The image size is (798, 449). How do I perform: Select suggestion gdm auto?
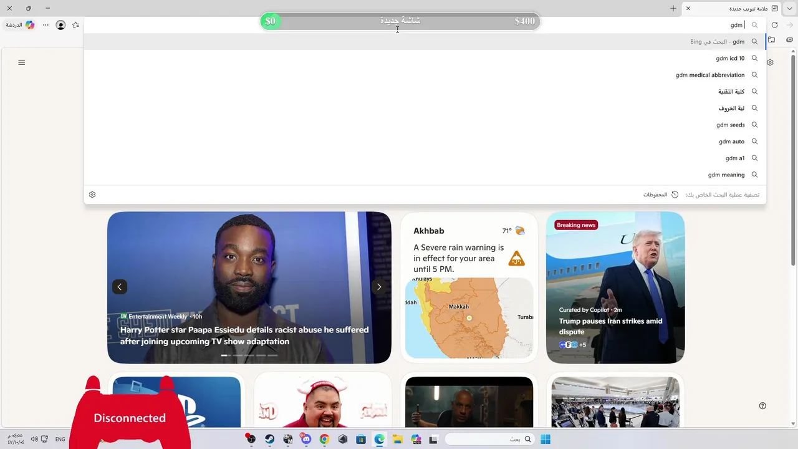coord(425,142)
